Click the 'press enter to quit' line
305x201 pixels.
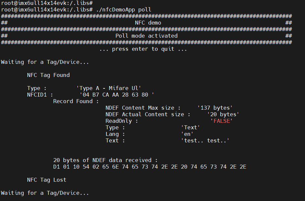(x=143, y=49)
